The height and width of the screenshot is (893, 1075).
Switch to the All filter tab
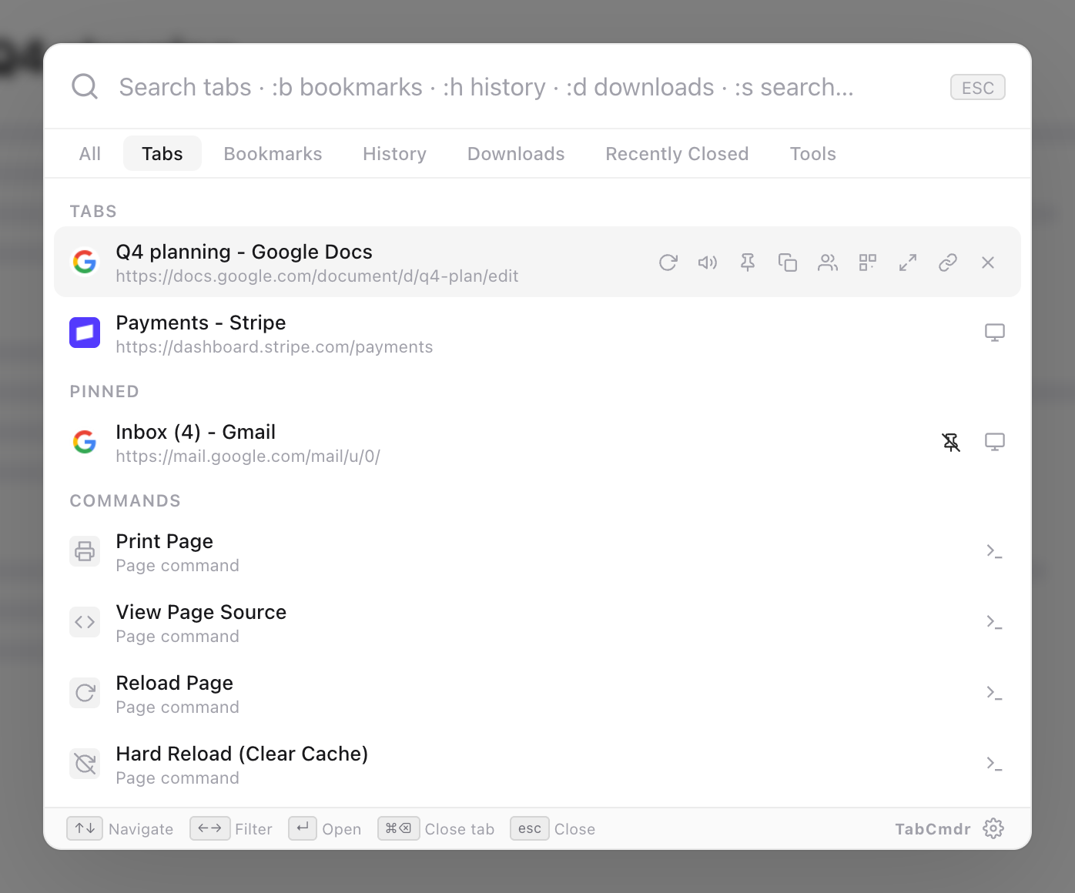coord(90,153)
